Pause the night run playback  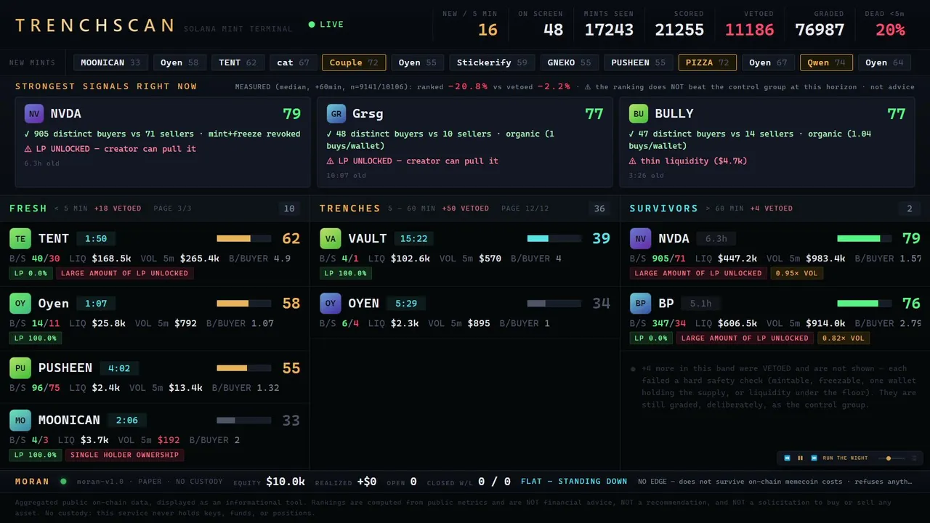801,458
